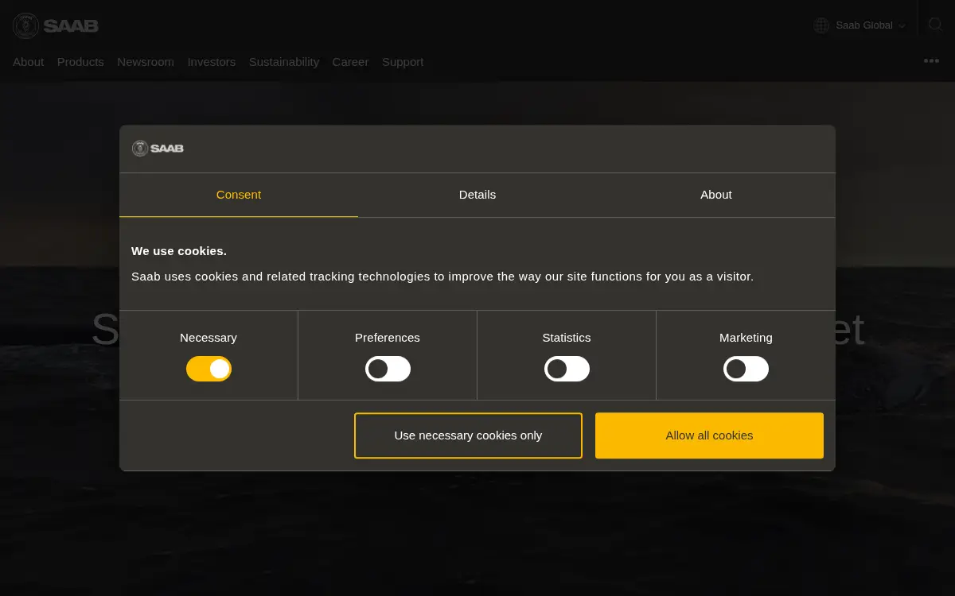
Task: Enable the Marketing cookies switch
Action: [x=746, y=369]
